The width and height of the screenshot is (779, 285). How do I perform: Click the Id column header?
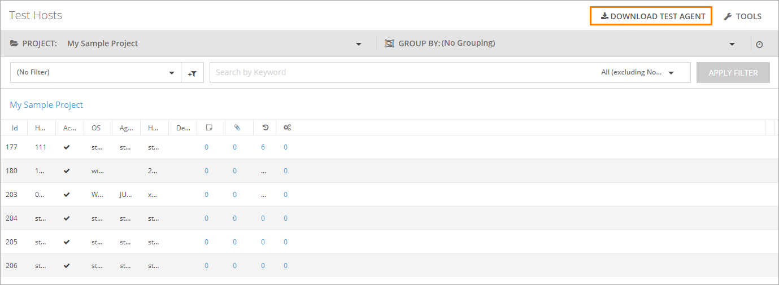(15, 128)
